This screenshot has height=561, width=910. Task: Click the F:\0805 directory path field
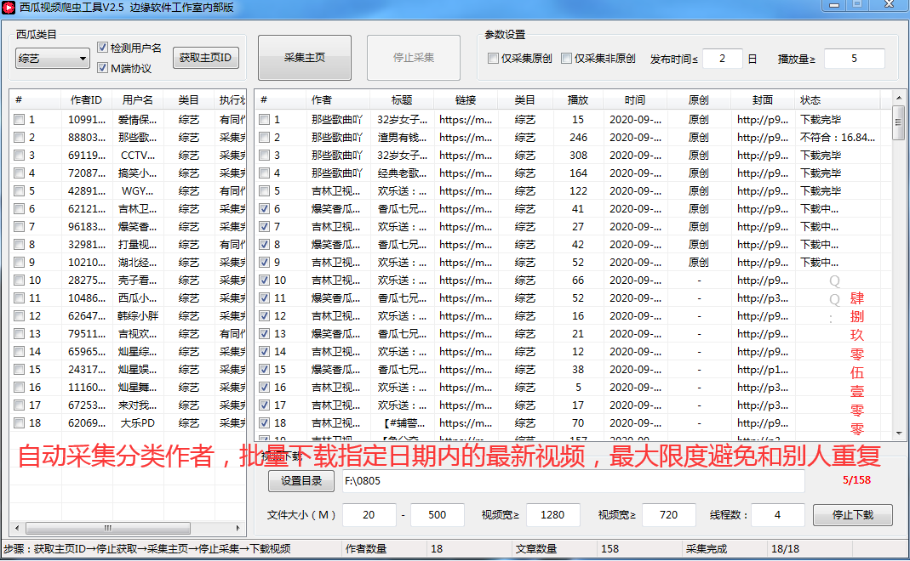(574, 481)
